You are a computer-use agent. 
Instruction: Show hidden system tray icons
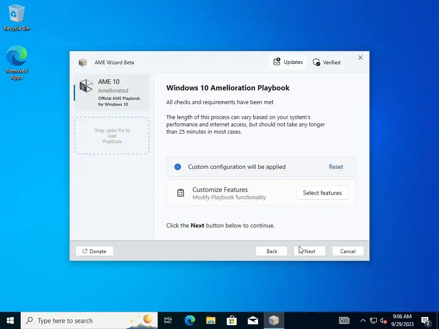pos(363,320)
